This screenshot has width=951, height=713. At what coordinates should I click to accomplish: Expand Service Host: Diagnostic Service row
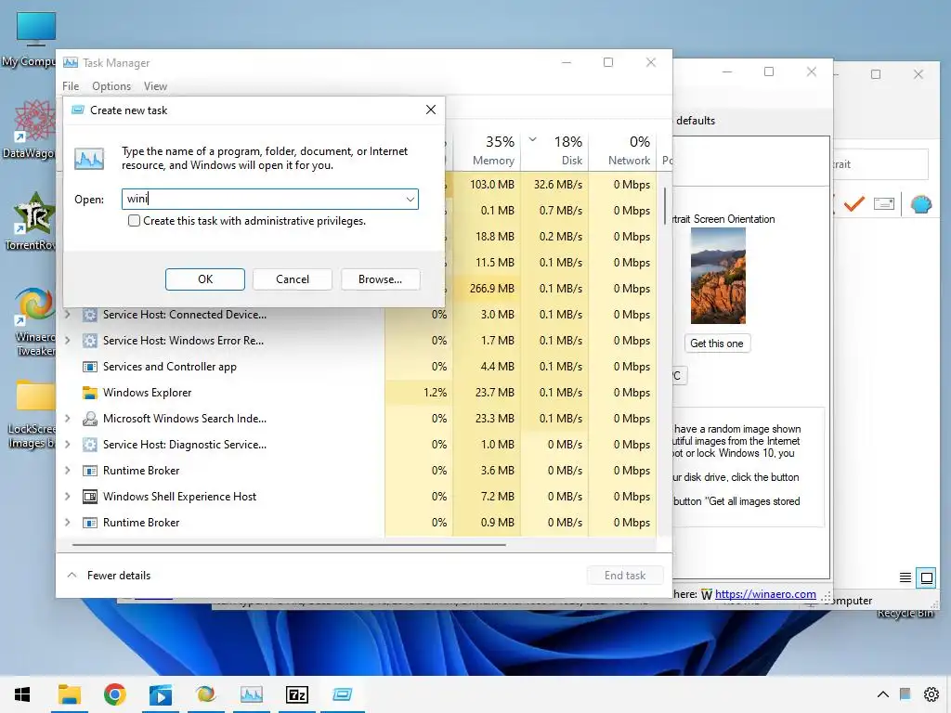click(67, 445)
